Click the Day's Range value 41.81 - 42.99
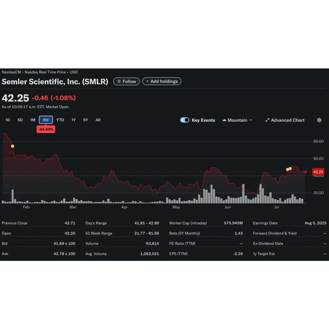Viewport: 329px width, 329px height. [x=147, y=223]
